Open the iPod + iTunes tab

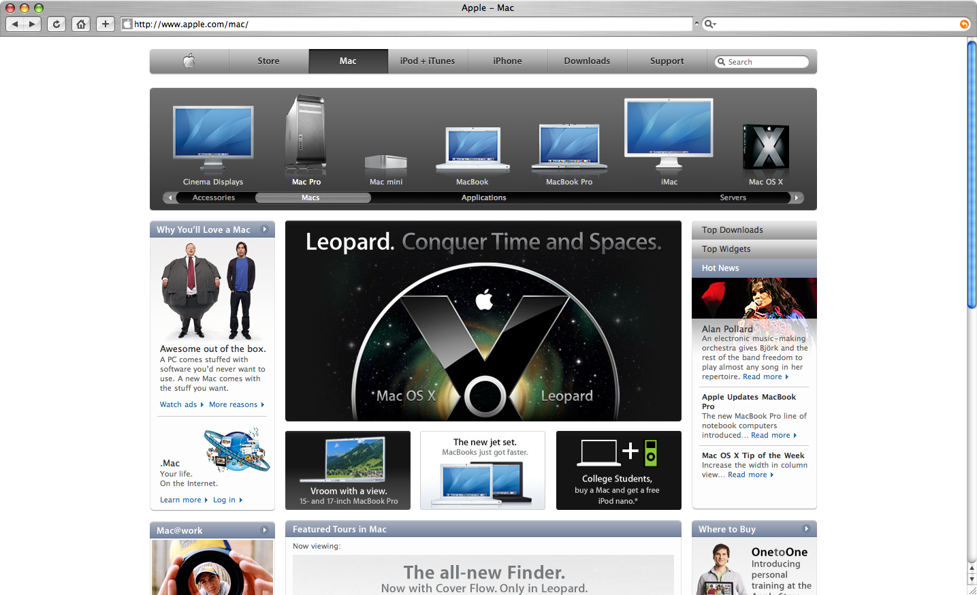pyautogui.click(x=428, y=61)
